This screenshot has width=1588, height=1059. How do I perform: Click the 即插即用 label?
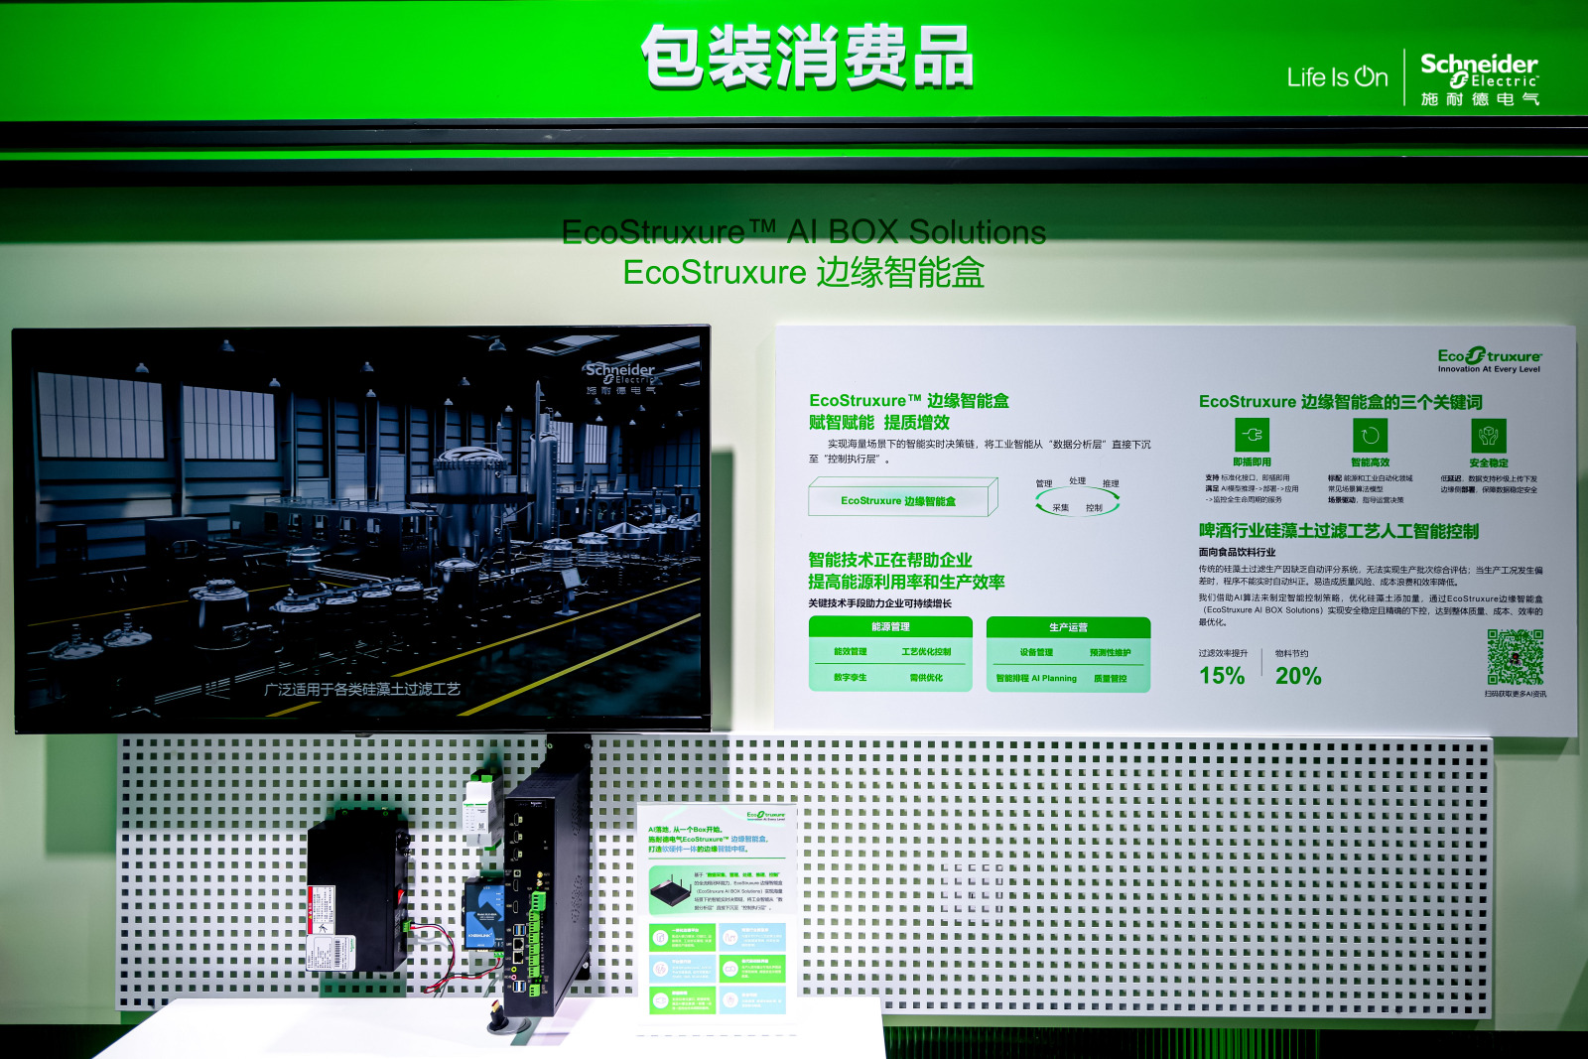[1252, 463]
